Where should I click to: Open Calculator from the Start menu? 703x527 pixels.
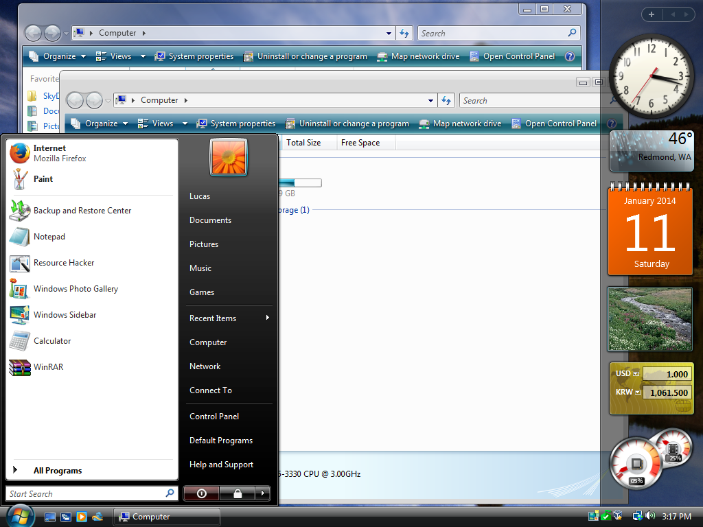point(93,340)
